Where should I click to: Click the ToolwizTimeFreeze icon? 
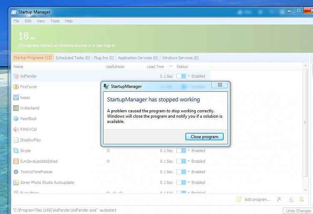click(x=16, y=172)
